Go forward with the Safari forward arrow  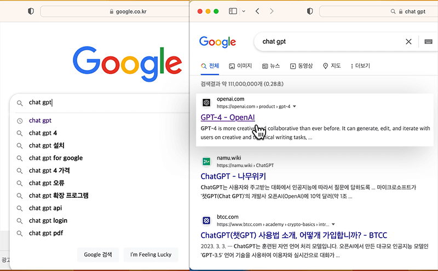coord(272,11)
